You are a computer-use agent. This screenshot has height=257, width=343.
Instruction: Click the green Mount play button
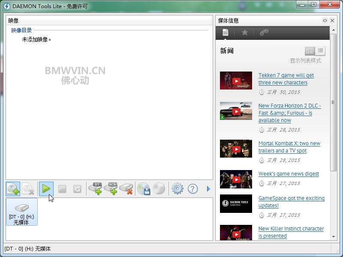[x=46, y=189]
